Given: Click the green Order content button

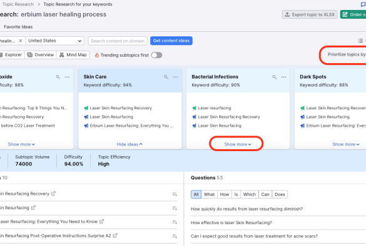Looking at the screenshot, I should (x=353, y=14).
